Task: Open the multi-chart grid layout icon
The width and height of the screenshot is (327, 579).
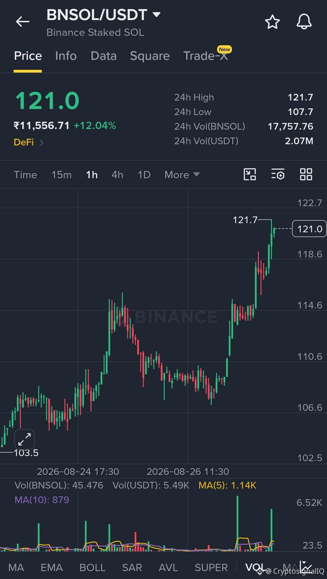Action: [x=306, y=175]
